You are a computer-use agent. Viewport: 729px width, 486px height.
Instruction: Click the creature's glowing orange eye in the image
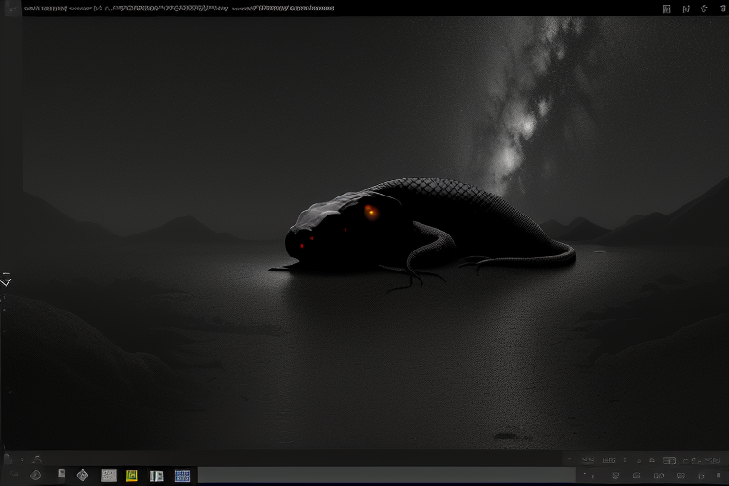(x=370, y=212)
